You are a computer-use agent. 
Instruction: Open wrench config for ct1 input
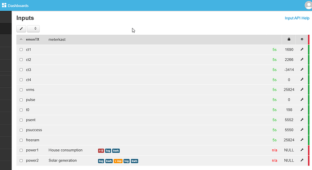302,50
